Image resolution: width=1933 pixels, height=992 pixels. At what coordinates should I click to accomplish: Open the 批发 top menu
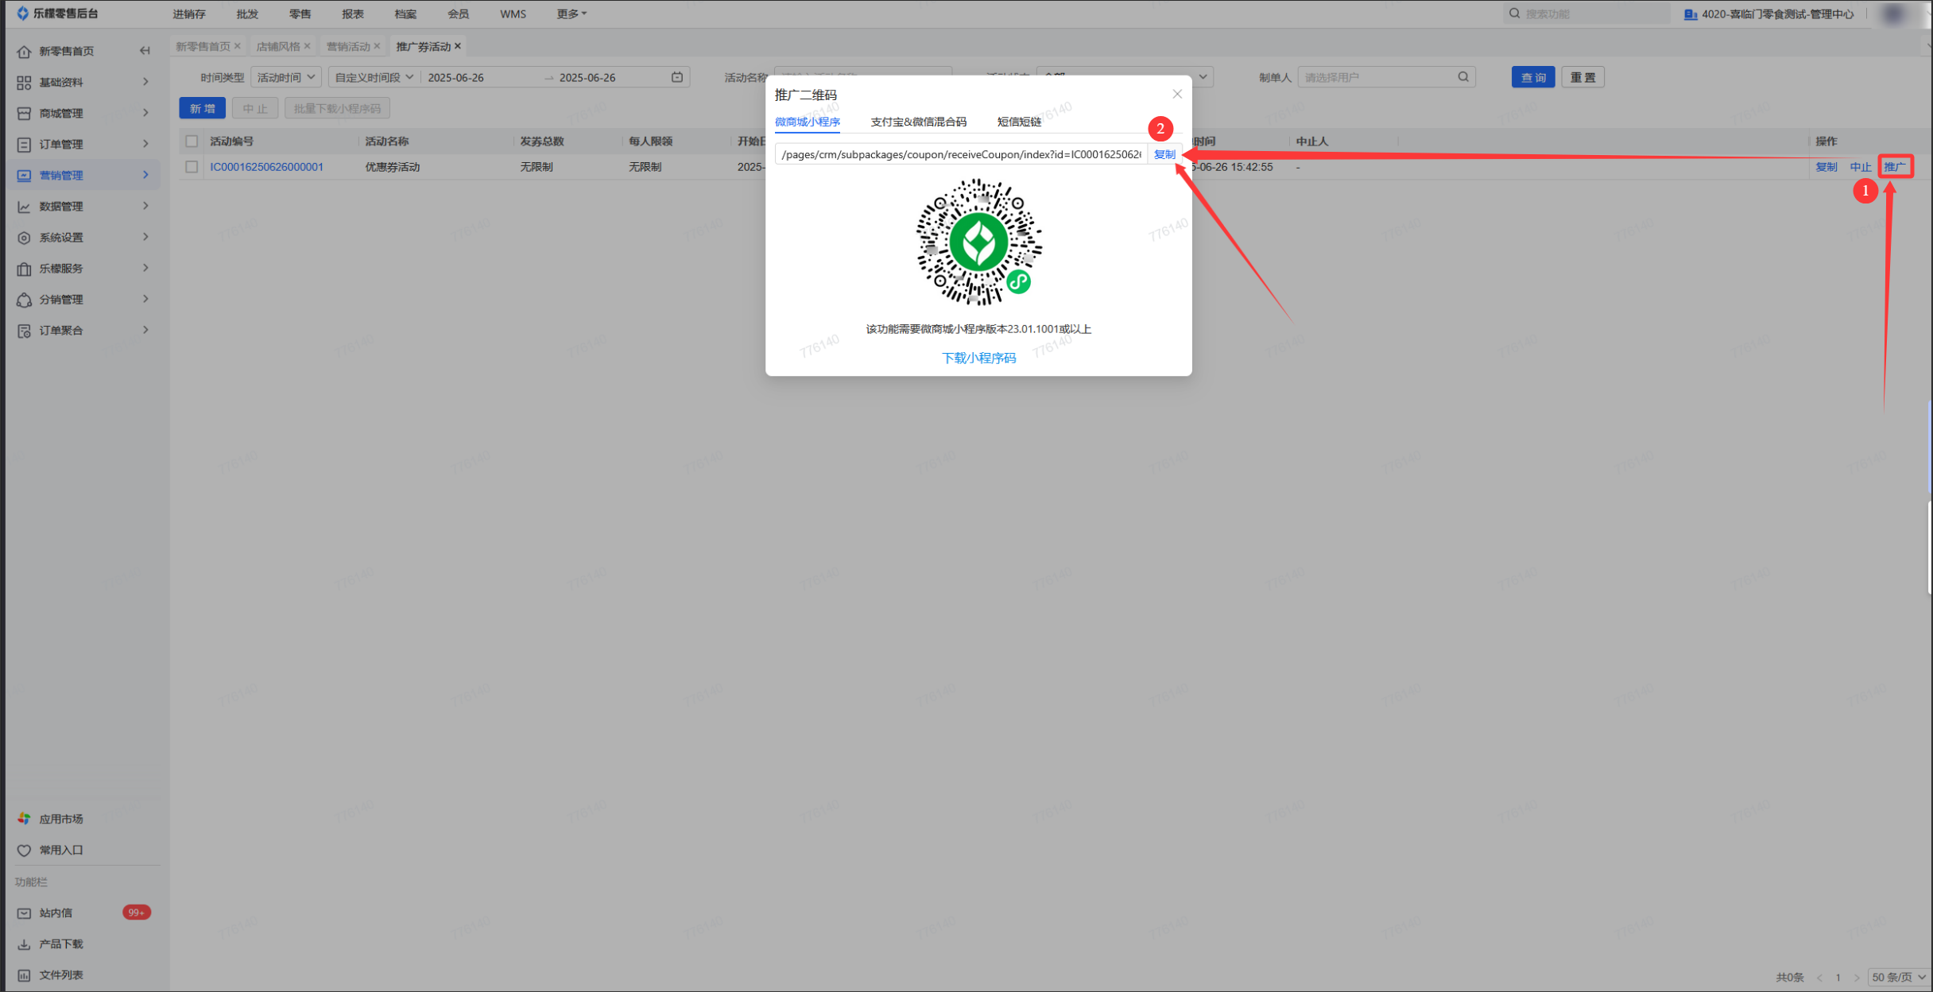[x=247, y=14]
